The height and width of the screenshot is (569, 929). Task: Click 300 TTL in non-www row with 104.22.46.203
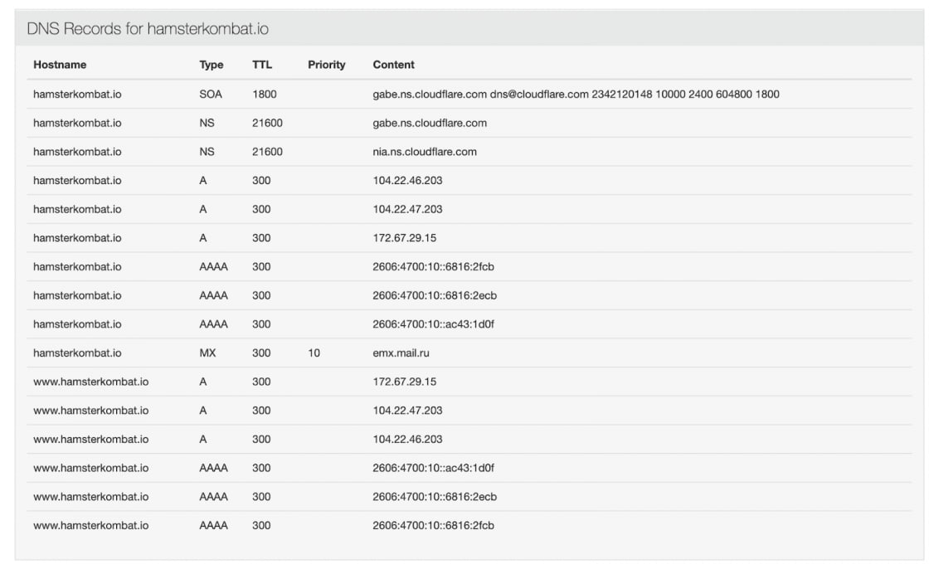click(x=261, y=180)
